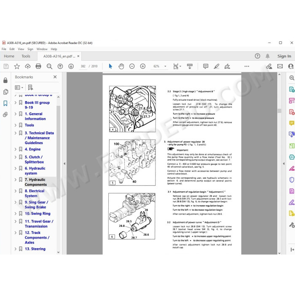The height and width of the screenshot is (295, 295).
Task: Go to next page arrow
Action: point(71,66)
